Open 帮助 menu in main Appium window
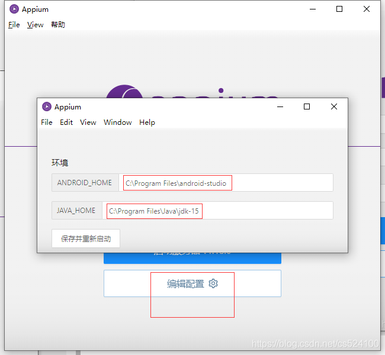This screenshot has height=355, width=385. (58, 25)
